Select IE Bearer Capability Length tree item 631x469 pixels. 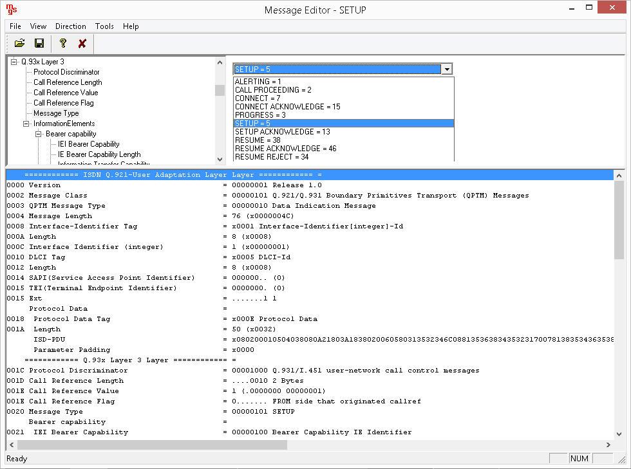pos(99,154)
